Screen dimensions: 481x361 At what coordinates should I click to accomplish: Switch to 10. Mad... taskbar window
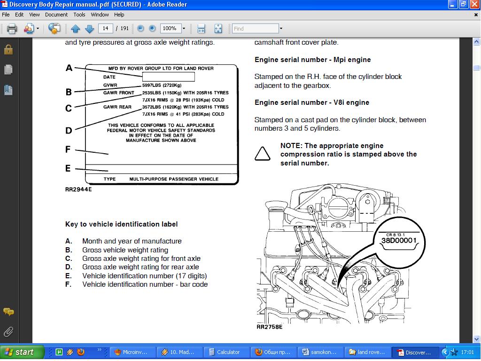(179, 353)
